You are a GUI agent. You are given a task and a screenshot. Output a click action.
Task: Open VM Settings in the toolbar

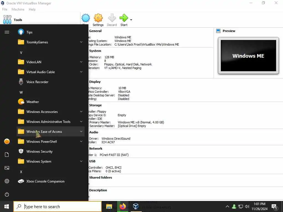(98, 20)
